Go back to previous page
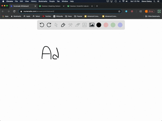 3,11
